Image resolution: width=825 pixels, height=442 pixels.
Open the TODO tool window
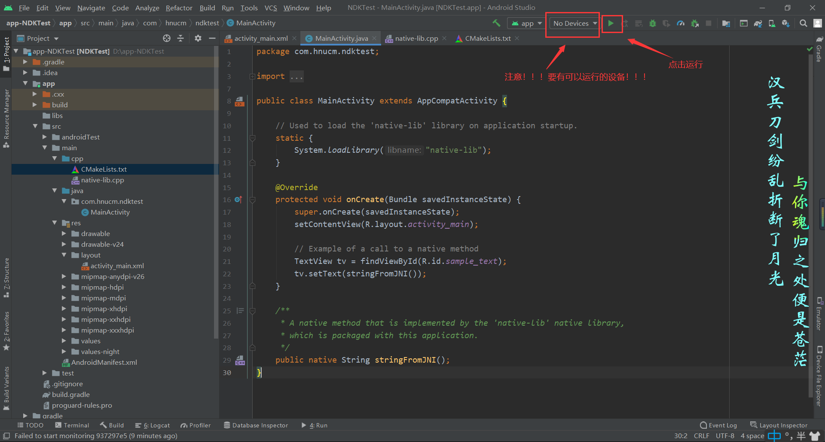(30, 425)
